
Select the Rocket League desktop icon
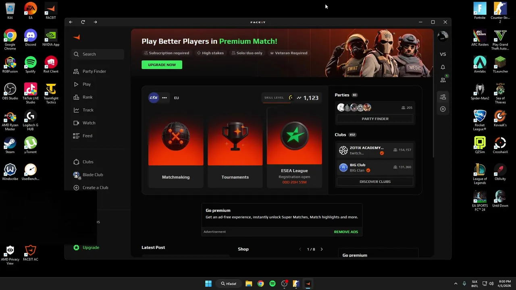click(x=480, y=120)
